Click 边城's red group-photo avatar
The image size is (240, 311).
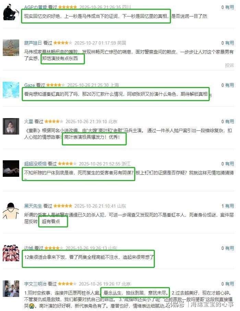tap(11, 253)
